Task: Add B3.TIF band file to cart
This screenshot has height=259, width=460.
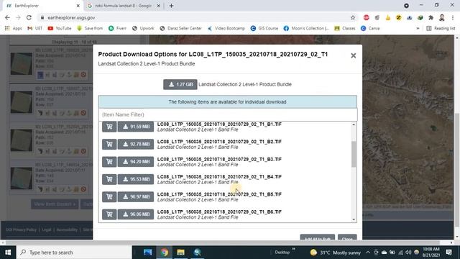Action: tap(109, 162)
